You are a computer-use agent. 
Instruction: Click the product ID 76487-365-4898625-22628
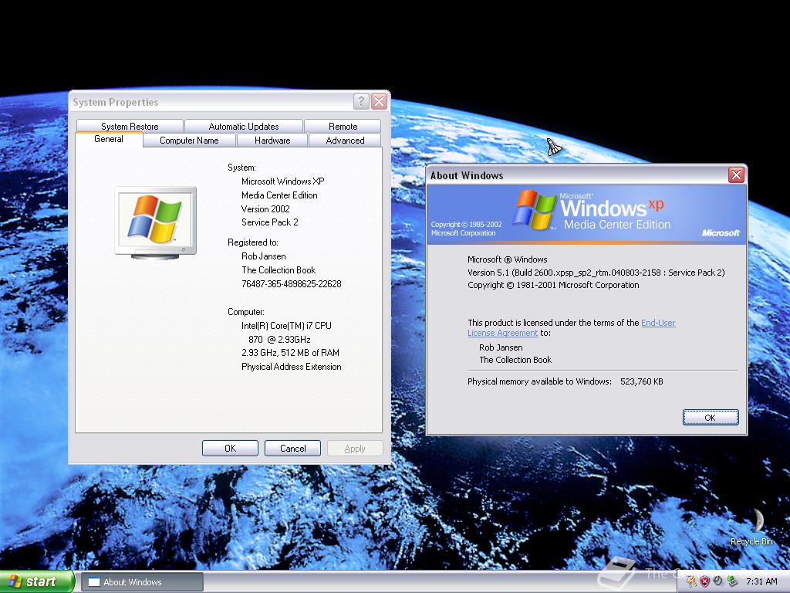(x=291, y=284)
